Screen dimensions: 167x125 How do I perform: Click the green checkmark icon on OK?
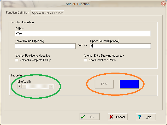(x=83, y=117)
